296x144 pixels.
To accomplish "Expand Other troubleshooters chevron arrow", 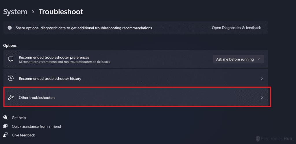I will 262,97.
